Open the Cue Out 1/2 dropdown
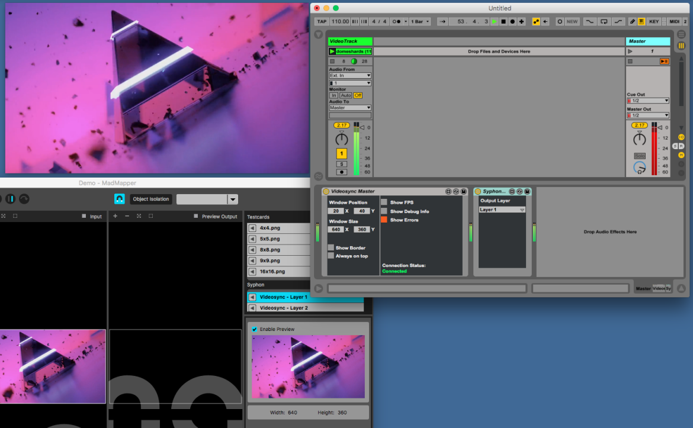This screenshot has width=693, height=428. pos(648,101)
